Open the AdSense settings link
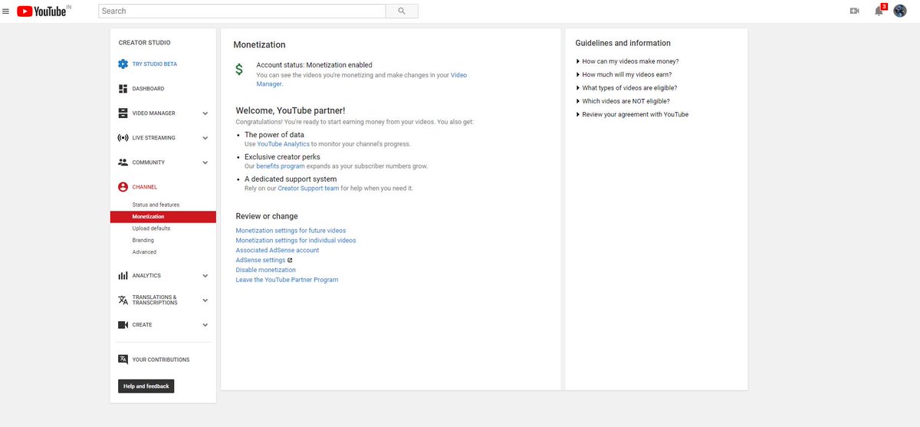 click(261, 261)
